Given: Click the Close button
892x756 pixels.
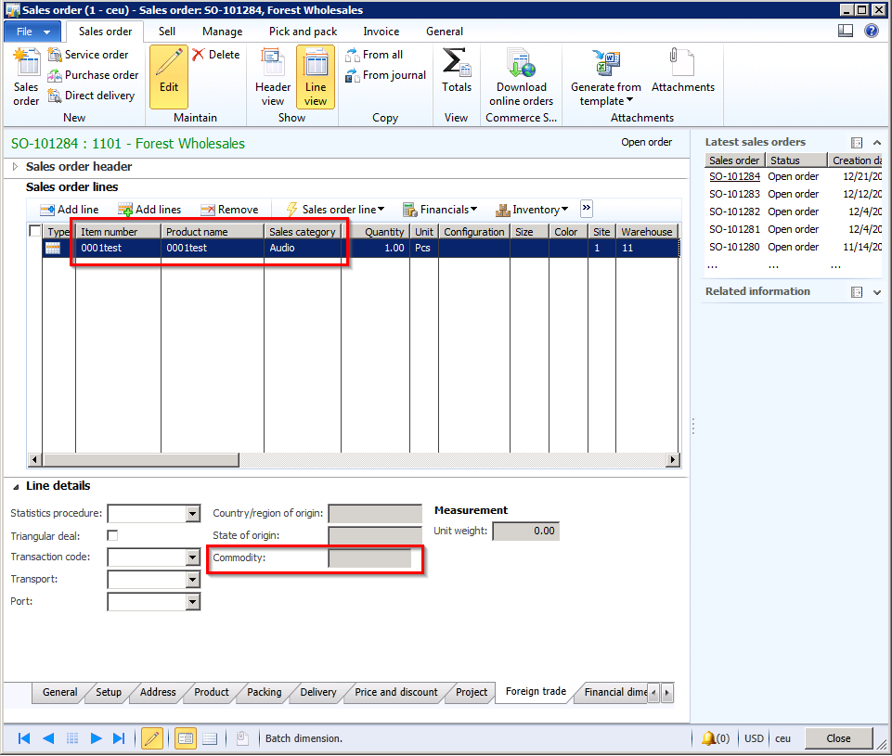Looking at the screenshot, I should [837, 738].
